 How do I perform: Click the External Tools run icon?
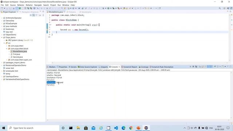click(118, 8)
